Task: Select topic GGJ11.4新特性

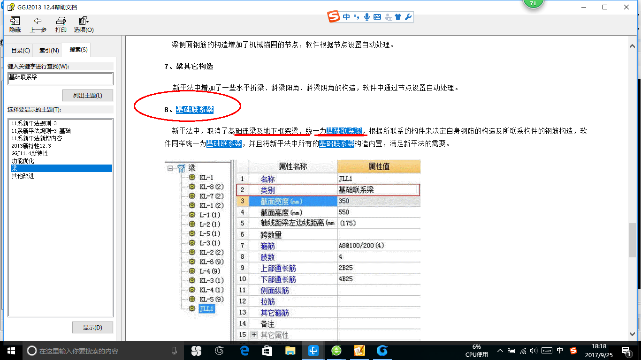Action: (30, 153)
